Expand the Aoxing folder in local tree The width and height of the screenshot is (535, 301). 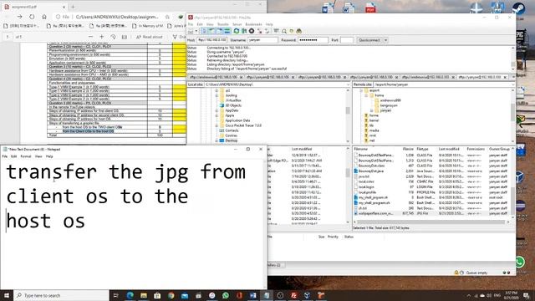click(217, 95)
